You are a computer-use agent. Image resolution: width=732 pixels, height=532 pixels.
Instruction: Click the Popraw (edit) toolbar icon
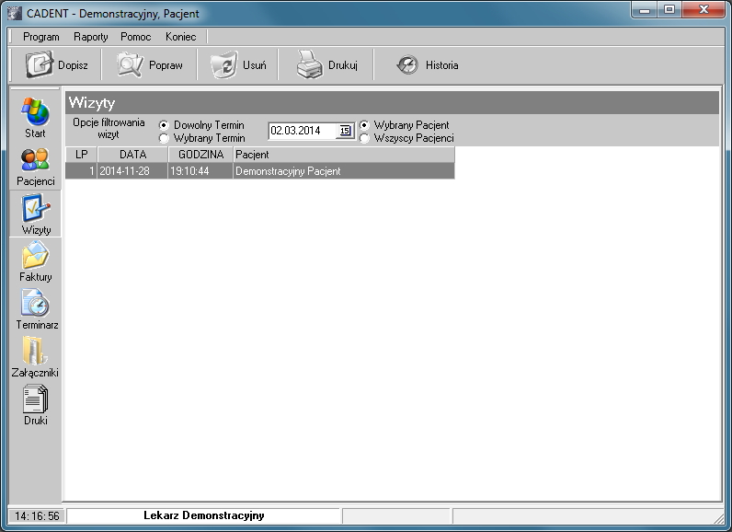click(131, 65)
